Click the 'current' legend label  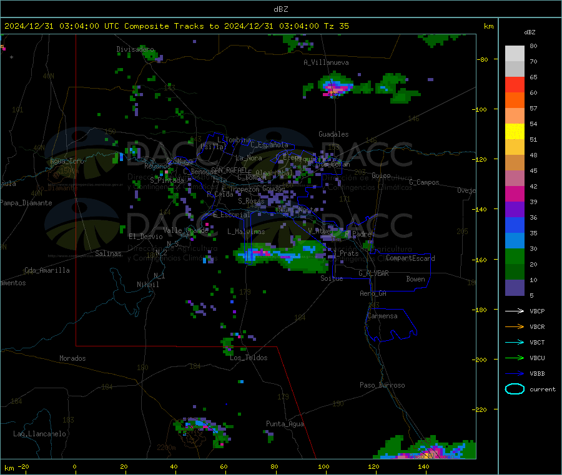click(x=543, y=389)
